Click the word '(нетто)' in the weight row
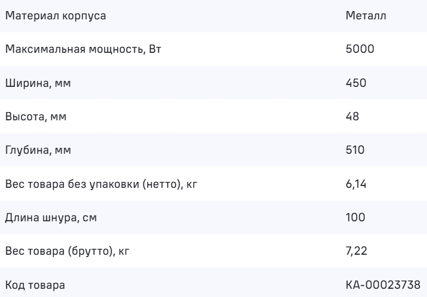 [171, 184]
